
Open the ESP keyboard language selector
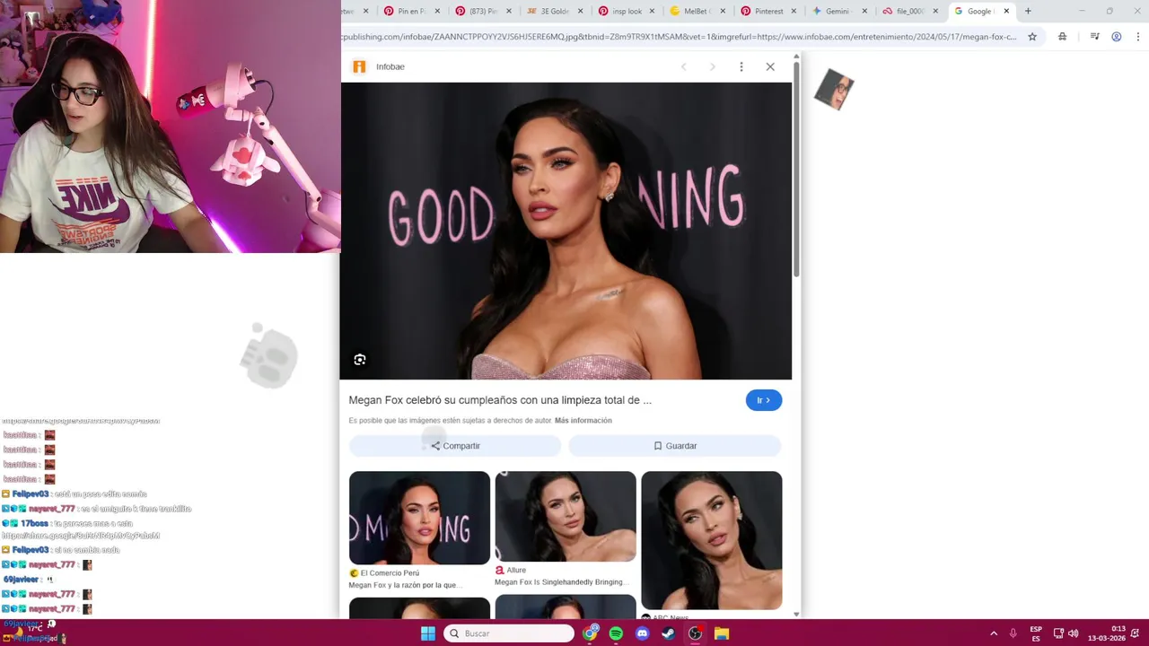pos(1036,633)
